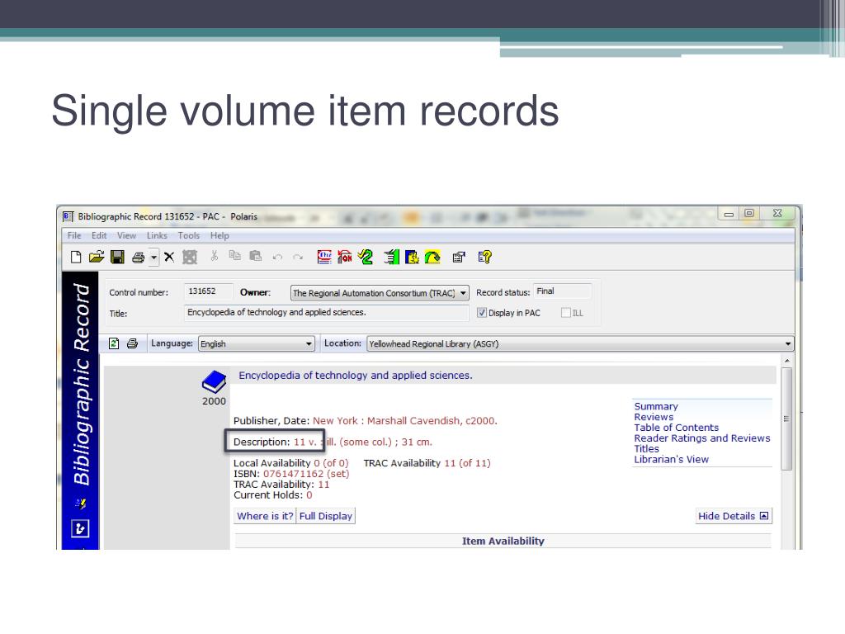Click the New record toolbar icon
The width and height of the screenshot is (845, 634).
[76, 258]
